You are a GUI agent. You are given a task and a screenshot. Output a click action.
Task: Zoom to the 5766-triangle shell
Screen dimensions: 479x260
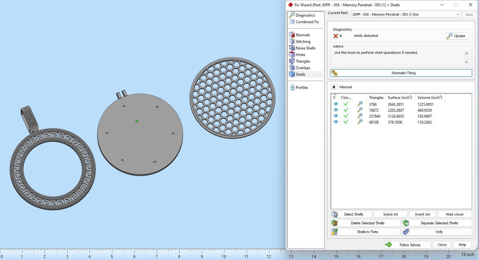tap(360, 104)
